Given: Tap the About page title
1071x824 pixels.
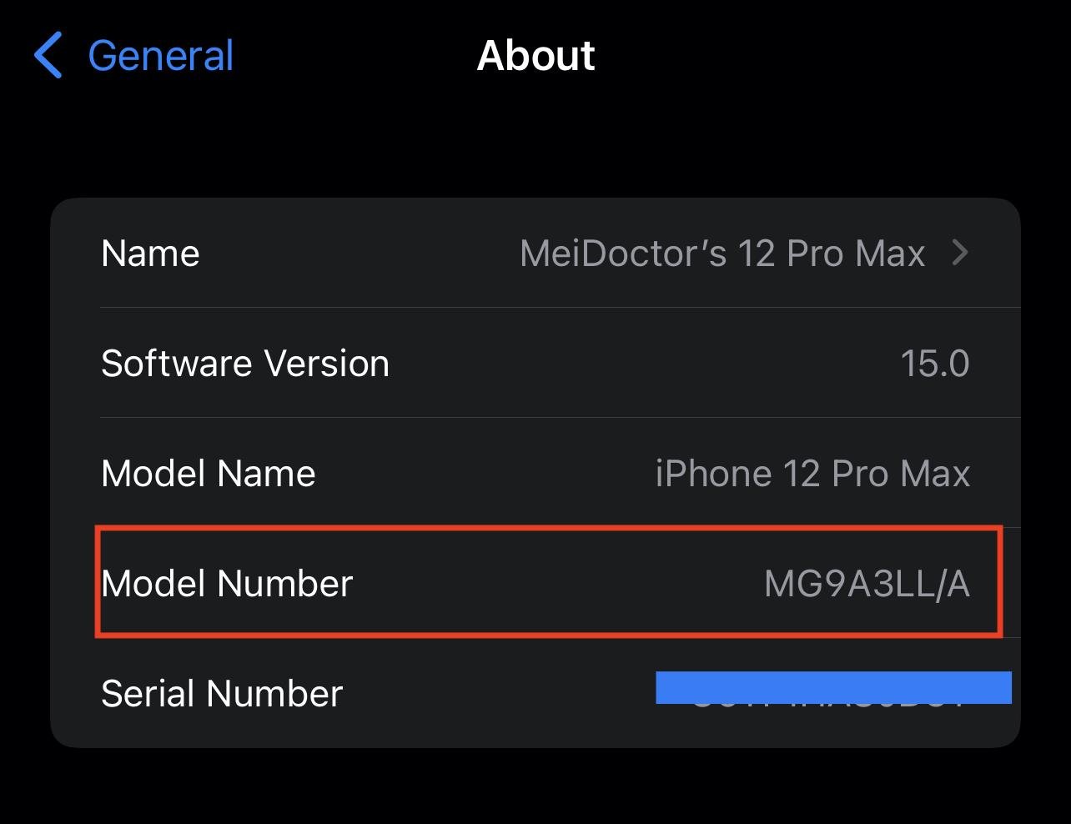Looking at the screenshot, I should (535, 56).
